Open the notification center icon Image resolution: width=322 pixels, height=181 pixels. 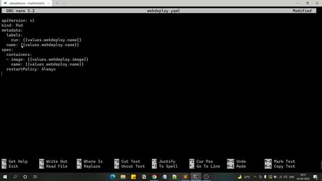(315, 177)
